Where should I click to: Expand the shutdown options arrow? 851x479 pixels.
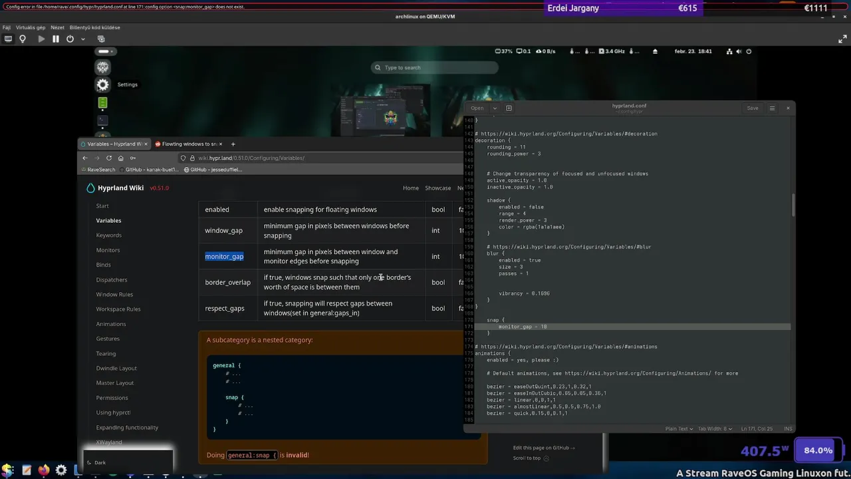click(x=83, y=39)
